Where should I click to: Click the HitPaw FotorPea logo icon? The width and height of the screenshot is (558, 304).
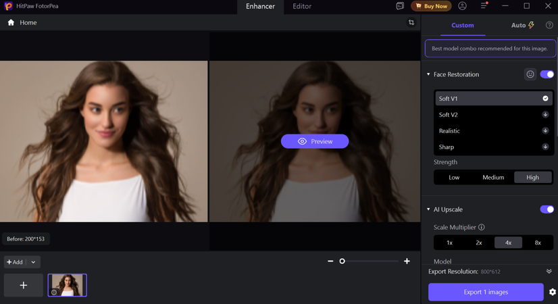coord(8,6)
